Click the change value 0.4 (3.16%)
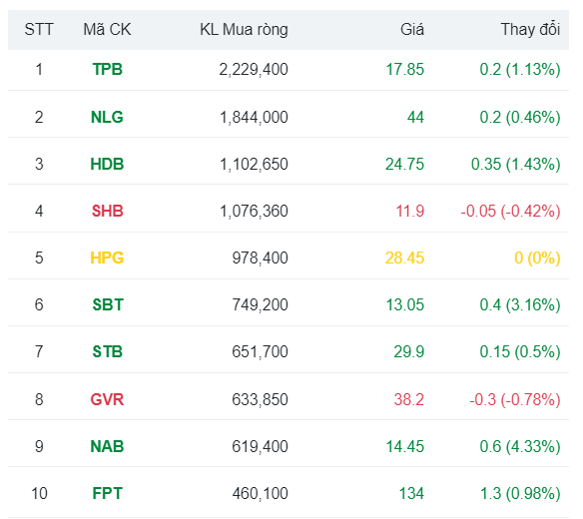Viewport: 583px width, 519px height. (520, 304)
